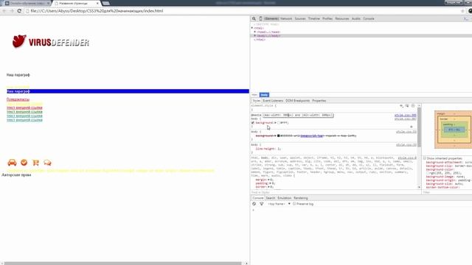Image resolution: width=472 pixels, height=265 pixels.
Task: Open the Search drawer tab
Action: 271,198
